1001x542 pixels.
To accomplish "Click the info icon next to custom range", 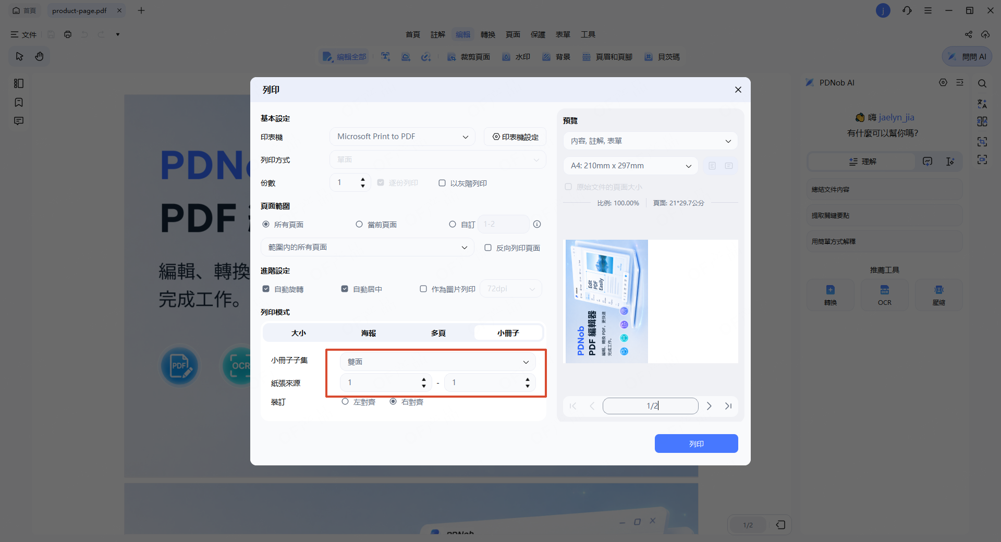I will [537, 224].
